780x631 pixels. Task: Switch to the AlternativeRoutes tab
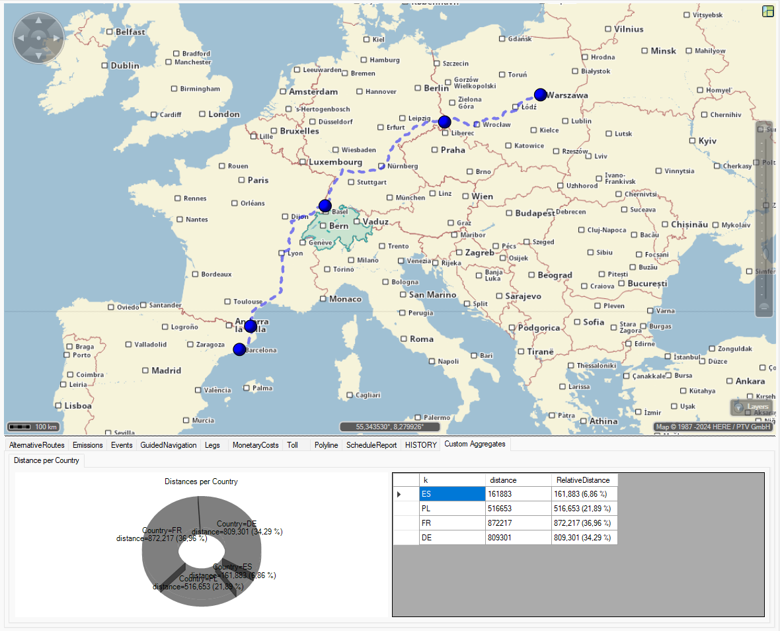click(x=37, y=445)
